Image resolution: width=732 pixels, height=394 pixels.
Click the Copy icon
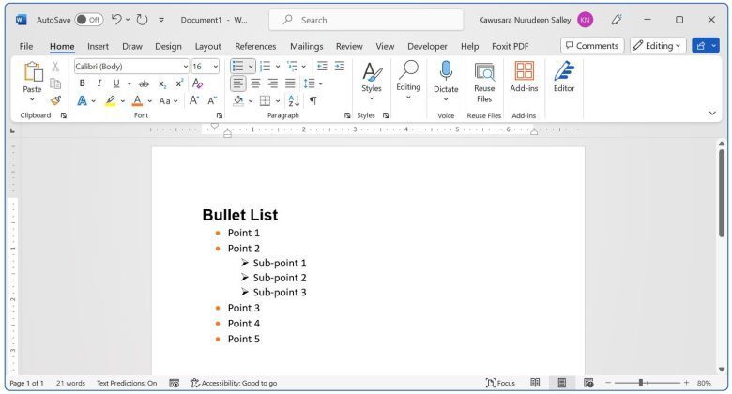coord(55,83)
